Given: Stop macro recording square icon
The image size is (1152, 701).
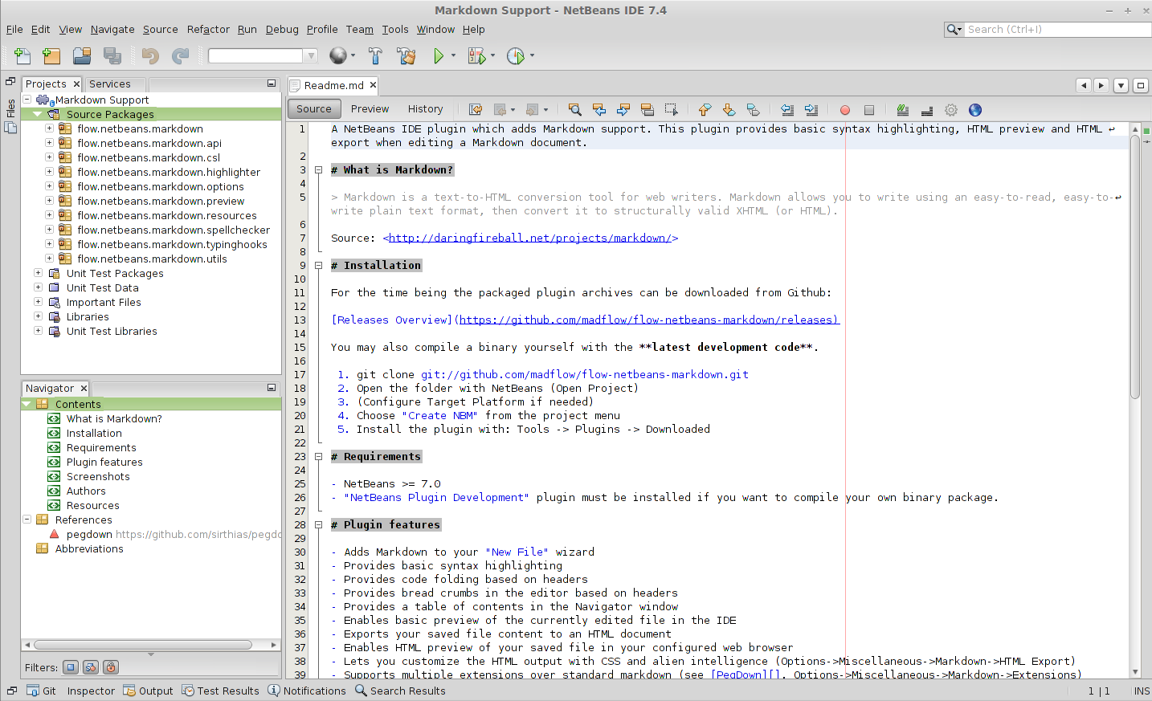Looking at the screenshot, I should [x=869, y=110].
